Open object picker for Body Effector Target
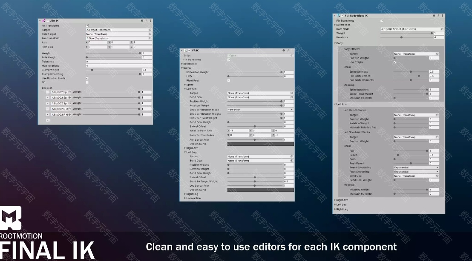 click(437, 54)
